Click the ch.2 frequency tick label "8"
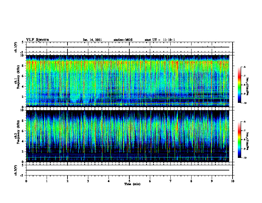Viewport: 262px width, 203px height. (23, 121)
